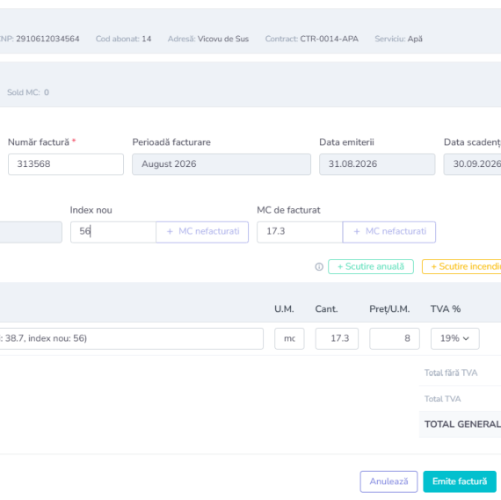The width and height of the screenshot is (501, 500).
Task: Click the Adresă value Vicovu de Sus
Action: (223, 39)
